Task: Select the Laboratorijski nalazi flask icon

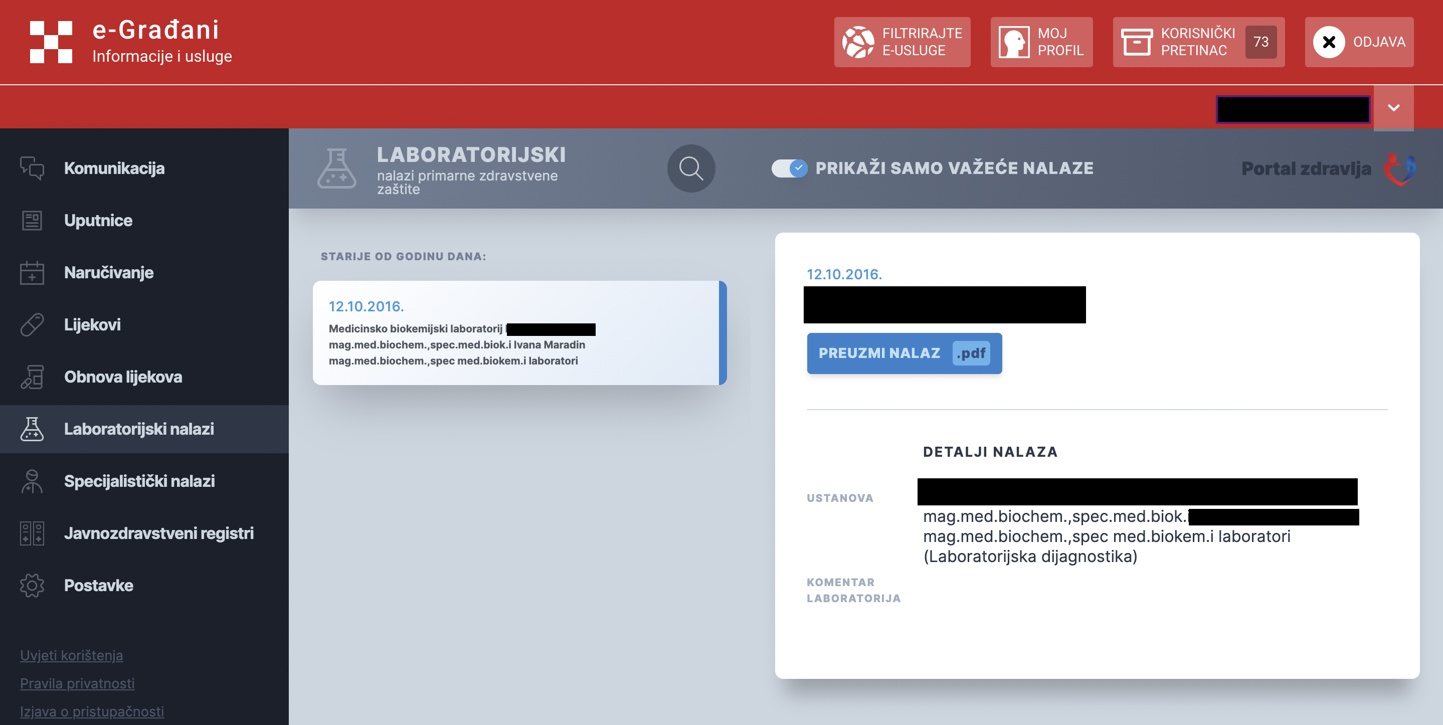Action: [32, 429]
